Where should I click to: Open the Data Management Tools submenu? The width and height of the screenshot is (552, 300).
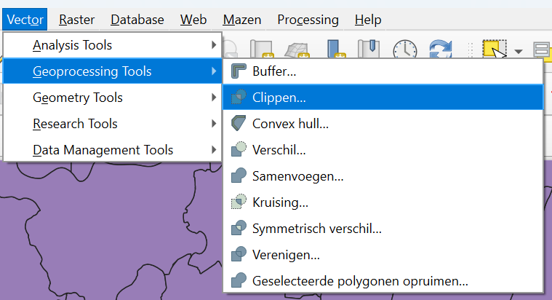click(113, 150)
